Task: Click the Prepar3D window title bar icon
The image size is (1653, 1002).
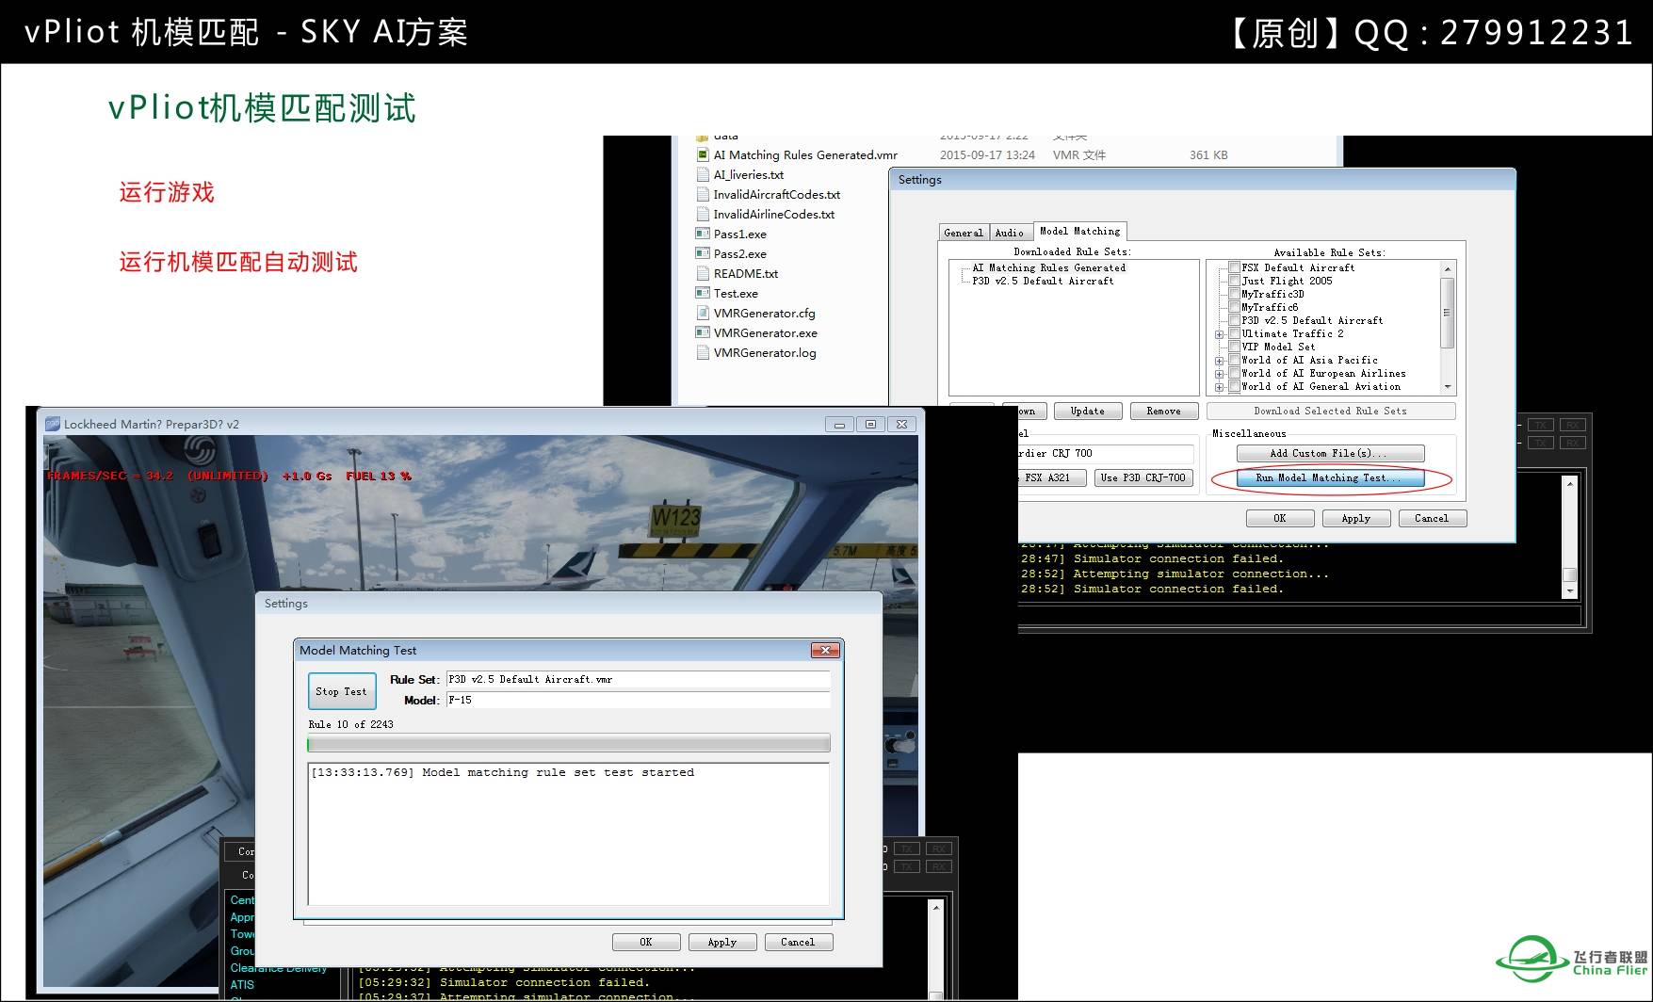Action: click(53, 424)
